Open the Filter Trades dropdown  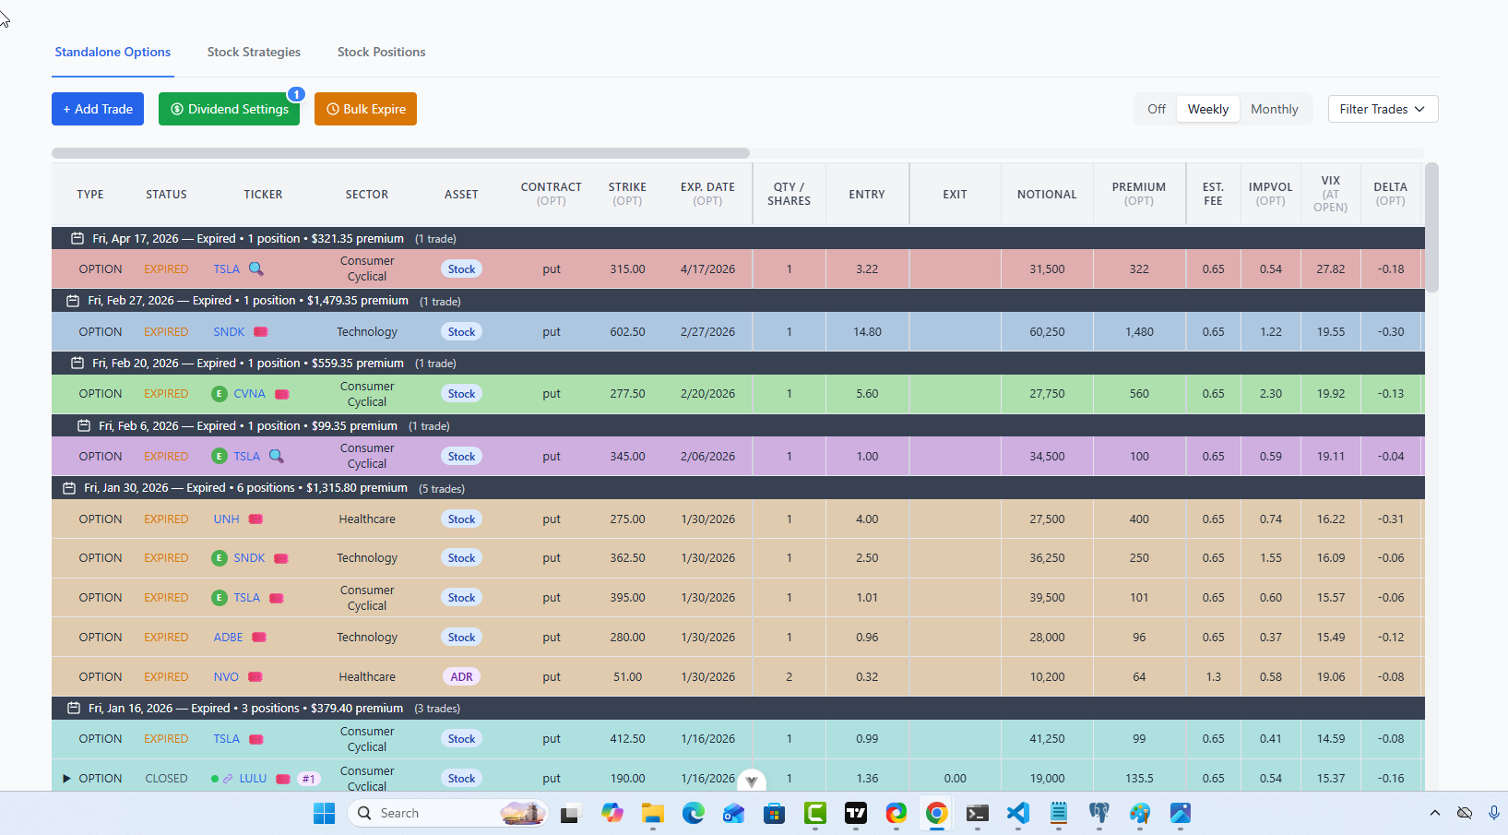pos(1383,109)
